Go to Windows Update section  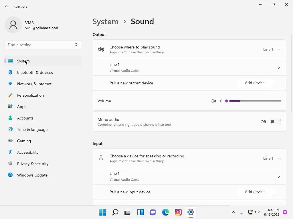32,175
